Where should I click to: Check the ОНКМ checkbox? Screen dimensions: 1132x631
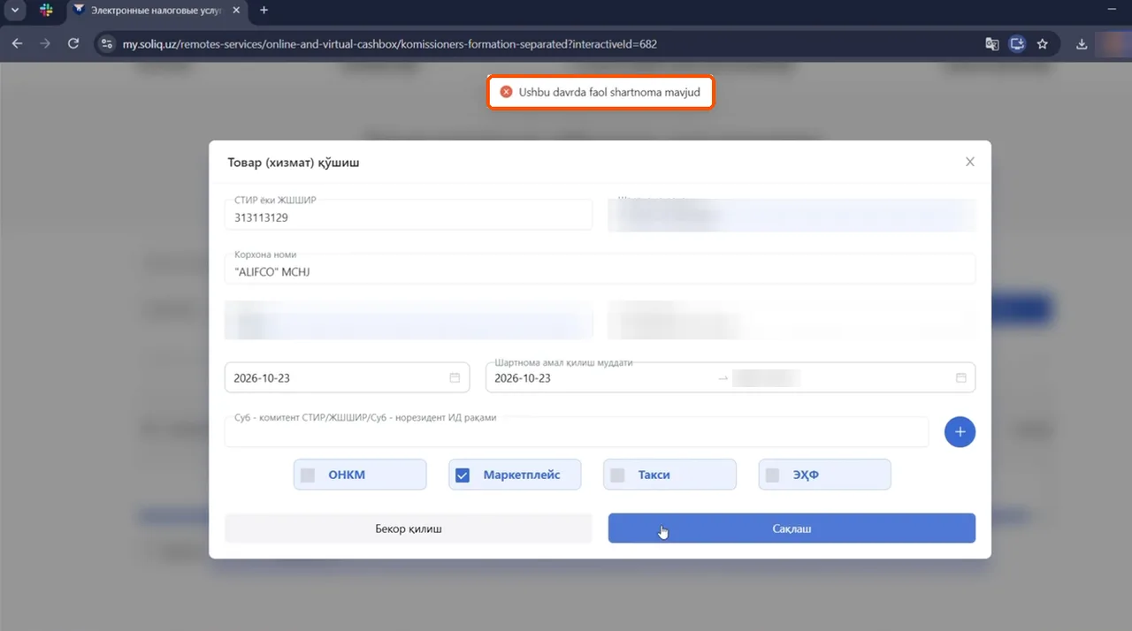[x=308, y=475]
